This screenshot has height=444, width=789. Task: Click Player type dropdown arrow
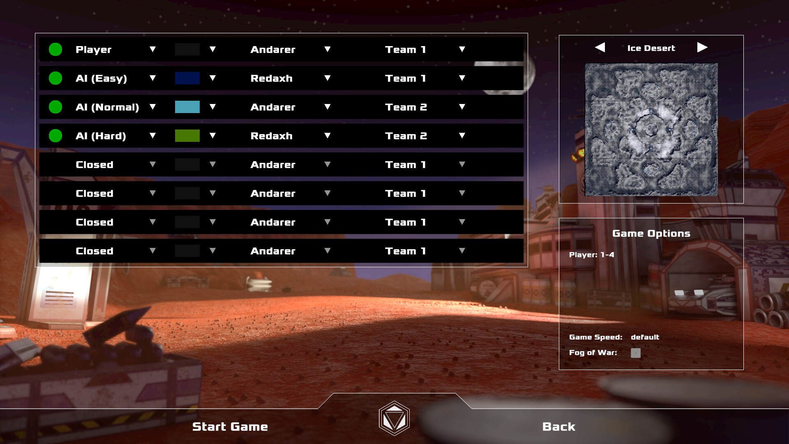[x=153, y=49]
